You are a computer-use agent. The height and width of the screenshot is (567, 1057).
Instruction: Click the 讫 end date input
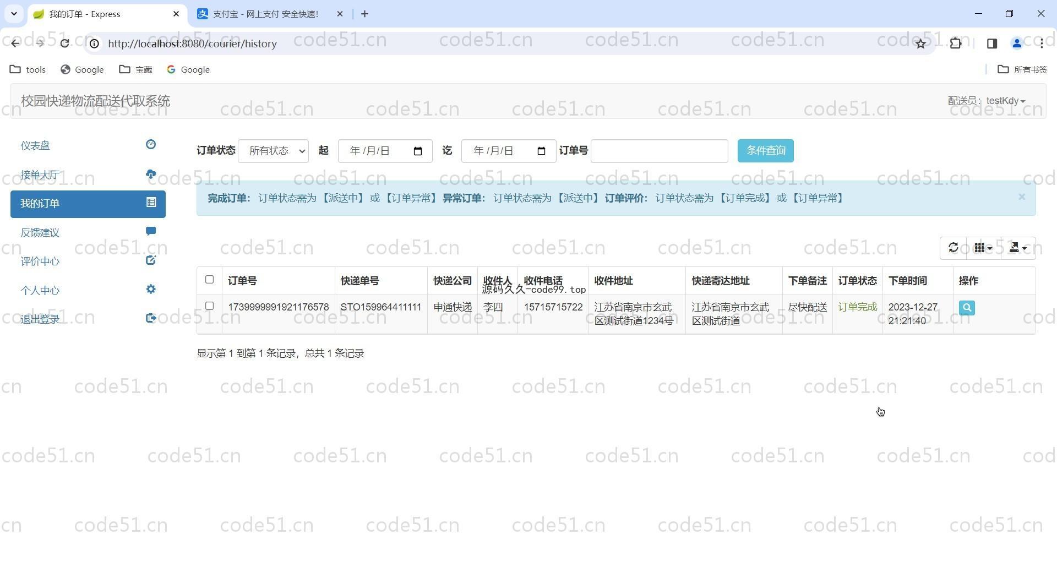pos(508,151)
